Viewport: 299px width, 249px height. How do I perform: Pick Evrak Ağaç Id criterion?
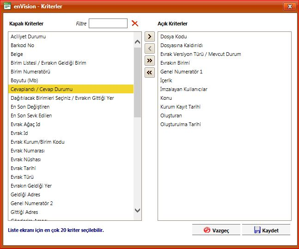click(71, 124)
